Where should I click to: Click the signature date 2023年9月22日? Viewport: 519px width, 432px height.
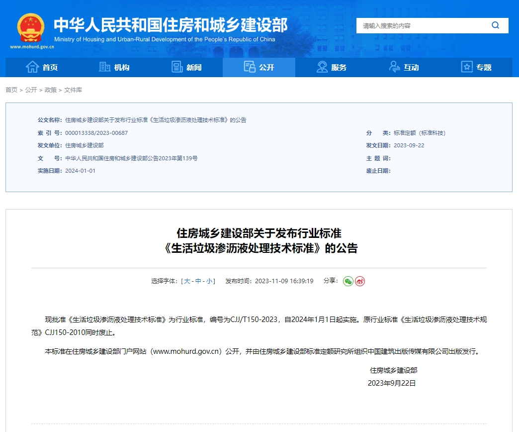[392, 383]
